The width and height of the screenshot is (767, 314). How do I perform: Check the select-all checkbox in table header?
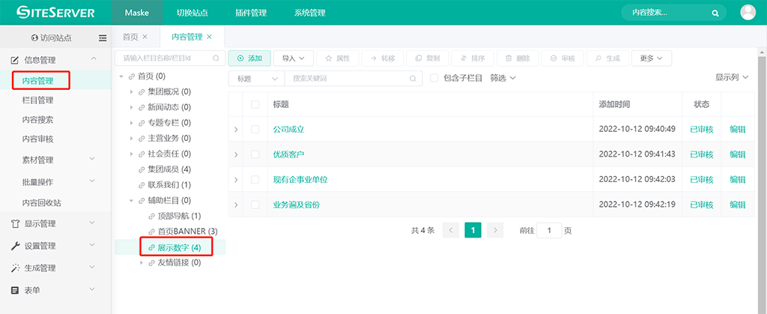(x=255, y=104)
